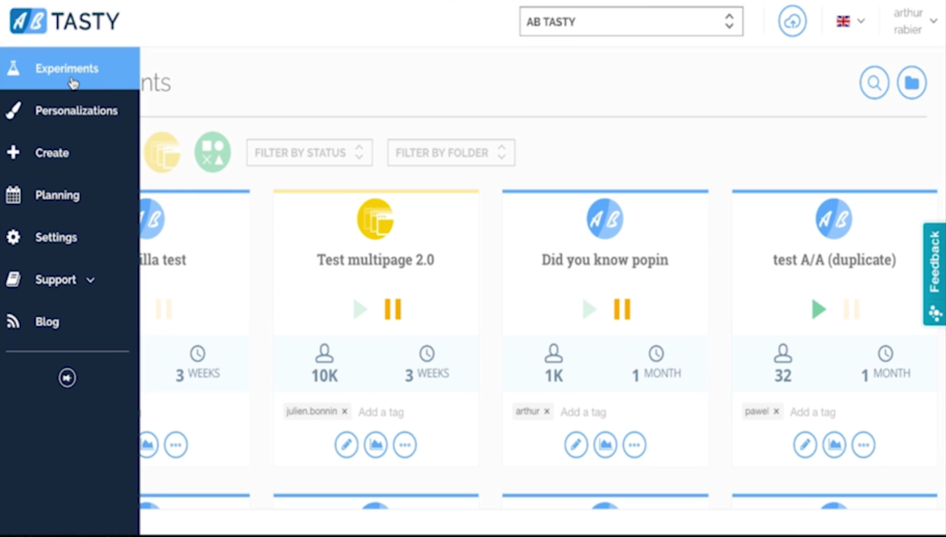
Task: Open the Filter by Folder dropdown
Action: 451,153
